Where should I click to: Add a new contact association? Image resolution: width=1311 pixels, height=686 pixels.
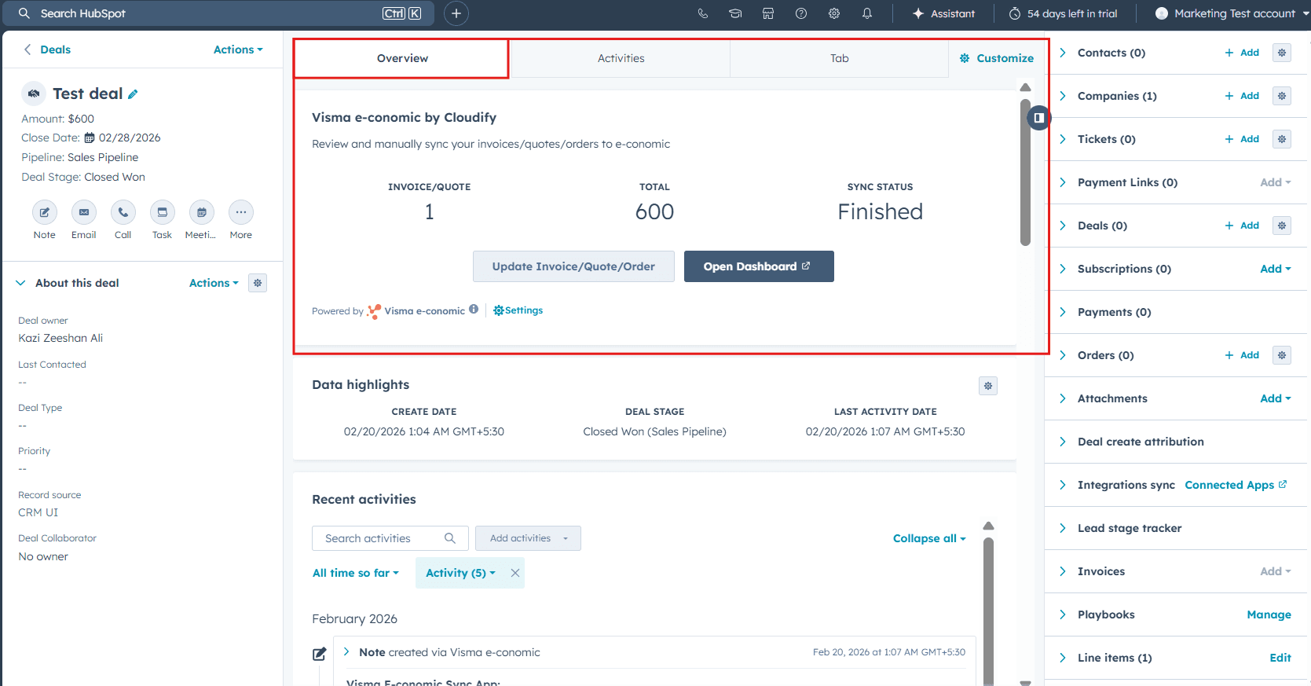[1242, 53]
